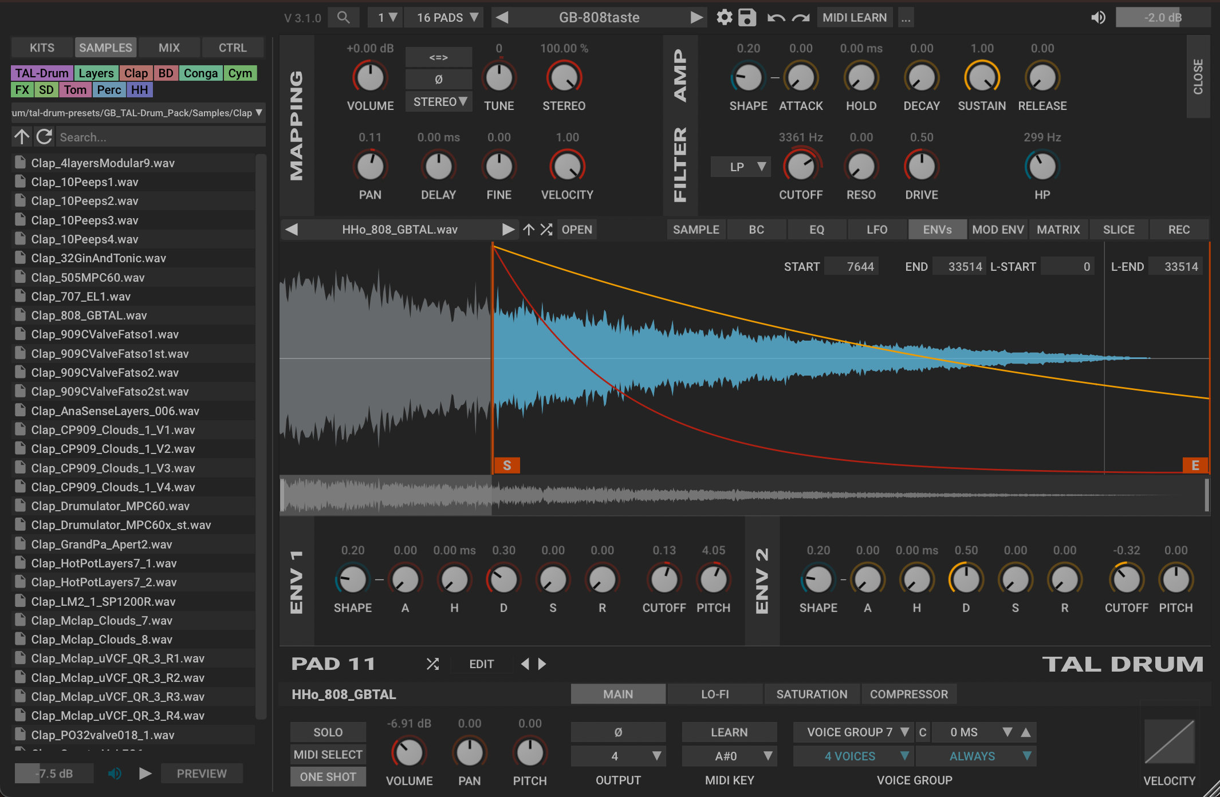Toggle the PREVIEW auto-play button
Image resolution: width=1220 pixels, height=797 pixels.
202,774
